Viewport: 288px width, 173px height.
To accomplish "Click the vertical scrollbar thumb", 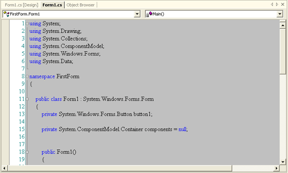I will pyautogui.click(x=283, y=51).
